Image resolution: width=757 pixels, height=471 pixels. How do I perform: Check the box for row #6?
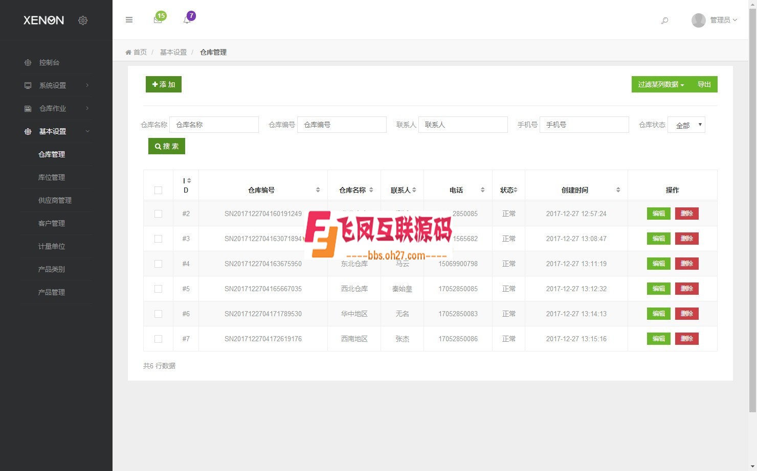coord(158,314)
